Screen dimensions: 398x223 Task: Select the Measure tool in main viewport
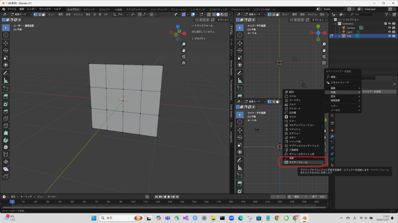pos(6,80)
